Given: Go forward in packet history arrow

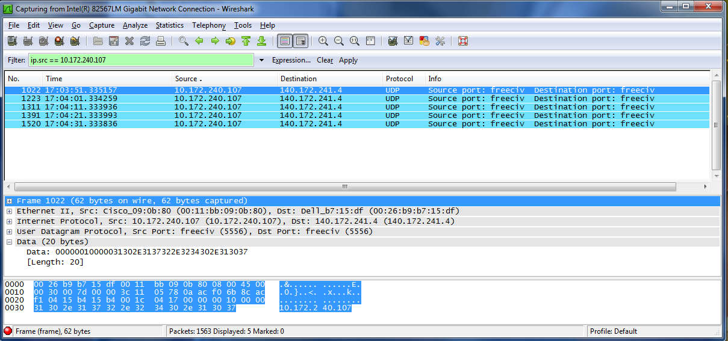Looking at the screenshot, I should [x=215, y=41].
